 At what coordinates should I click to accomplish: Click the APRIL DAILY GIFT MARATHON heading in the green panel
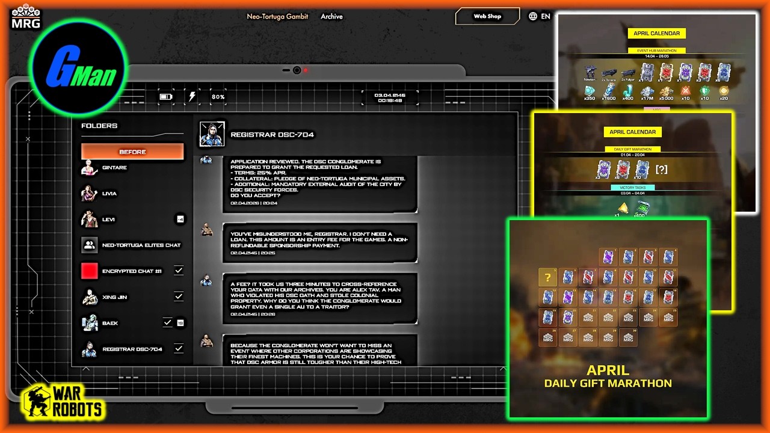point(608,376)
